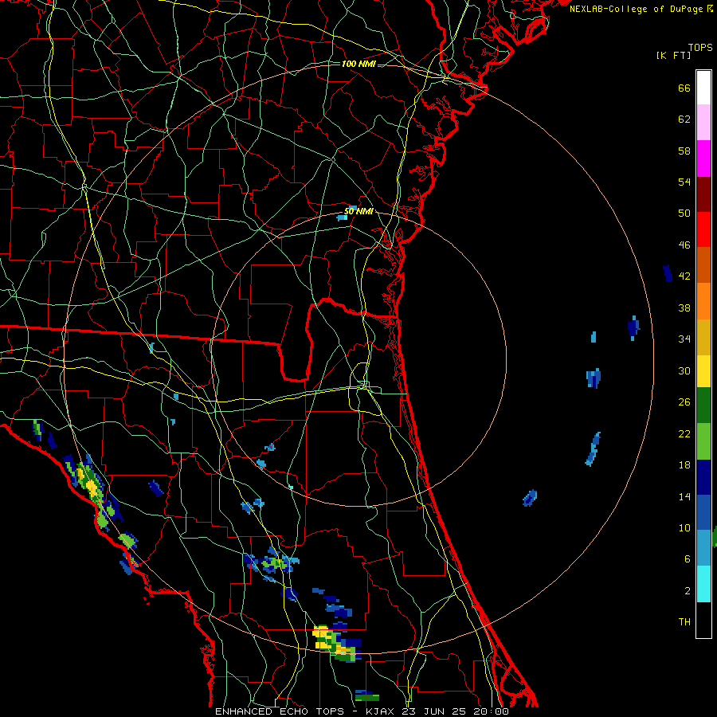Click the legend value 46
Image resolution: width=717 pixels, height=717 pixels.
[684, 245]
